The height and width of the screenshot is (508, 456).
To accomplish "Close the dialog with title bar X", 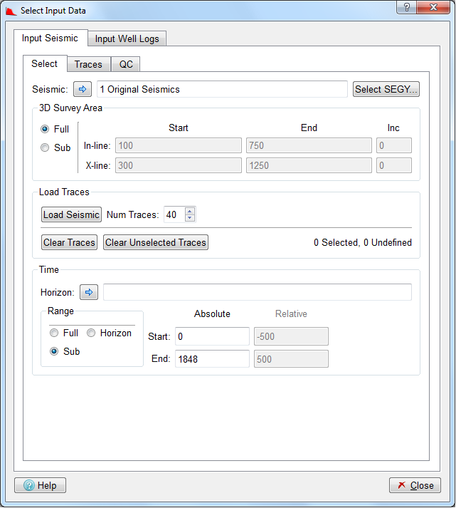I will coord(433,7).
